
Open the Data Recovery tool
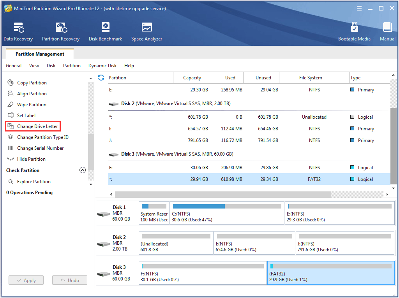pyautogui.click(x=18, y=32)
